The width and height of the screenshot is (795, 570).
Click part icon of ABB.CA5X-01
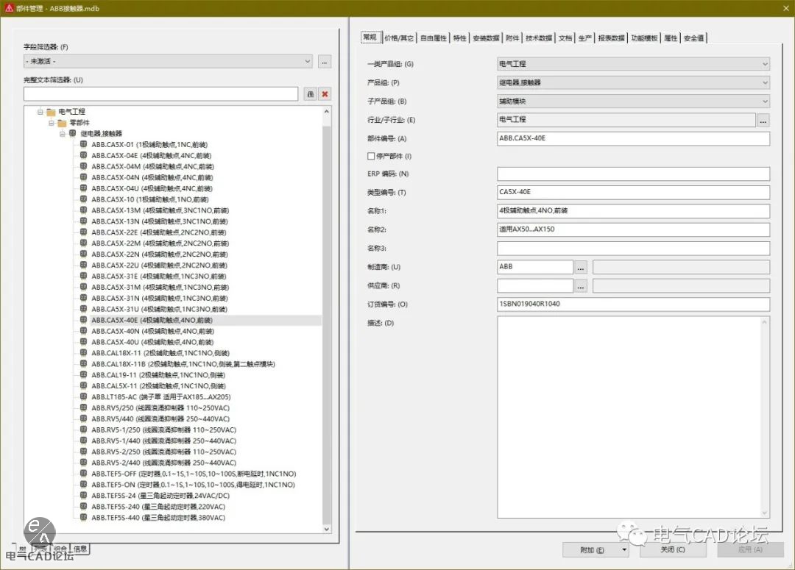point(84,144)
